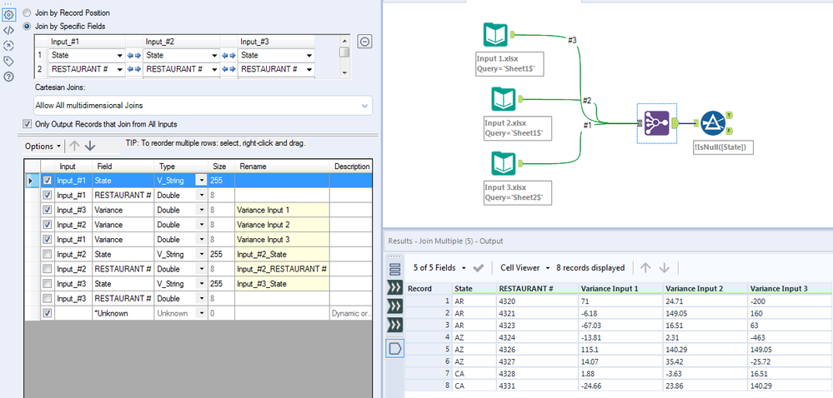The image size is (833, 398).
Task: Enable the Input_#2 State field checkbox
Action: [x=47, y=254]
